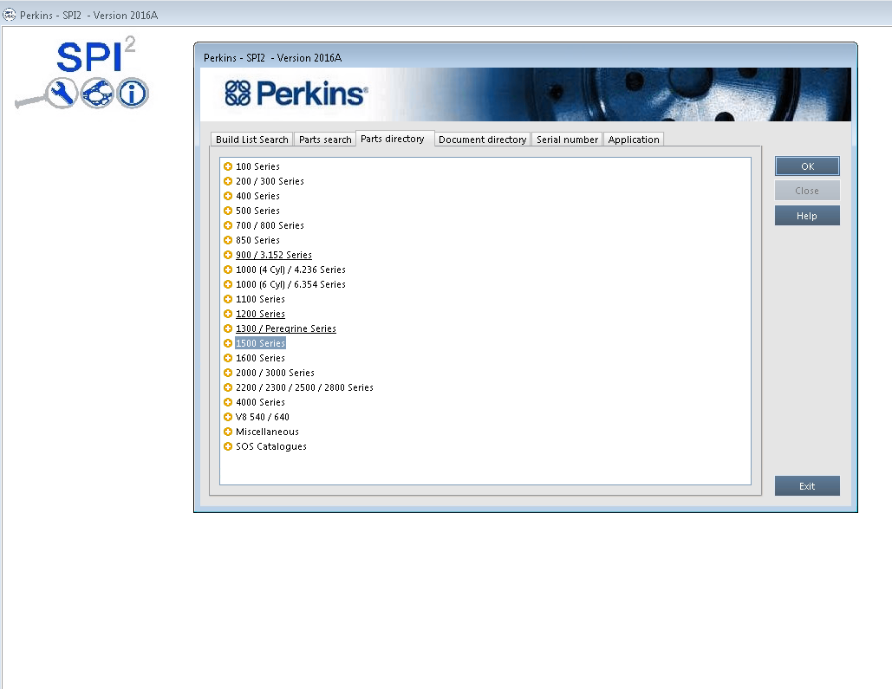This screenshot has height=689, width=892.
Task: Click the Perkins logo in banner
Action: 296,94
